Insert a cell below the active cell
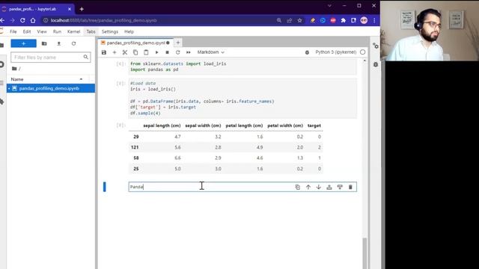The width and height of the screenshot is (479, 269). [340, 187]
